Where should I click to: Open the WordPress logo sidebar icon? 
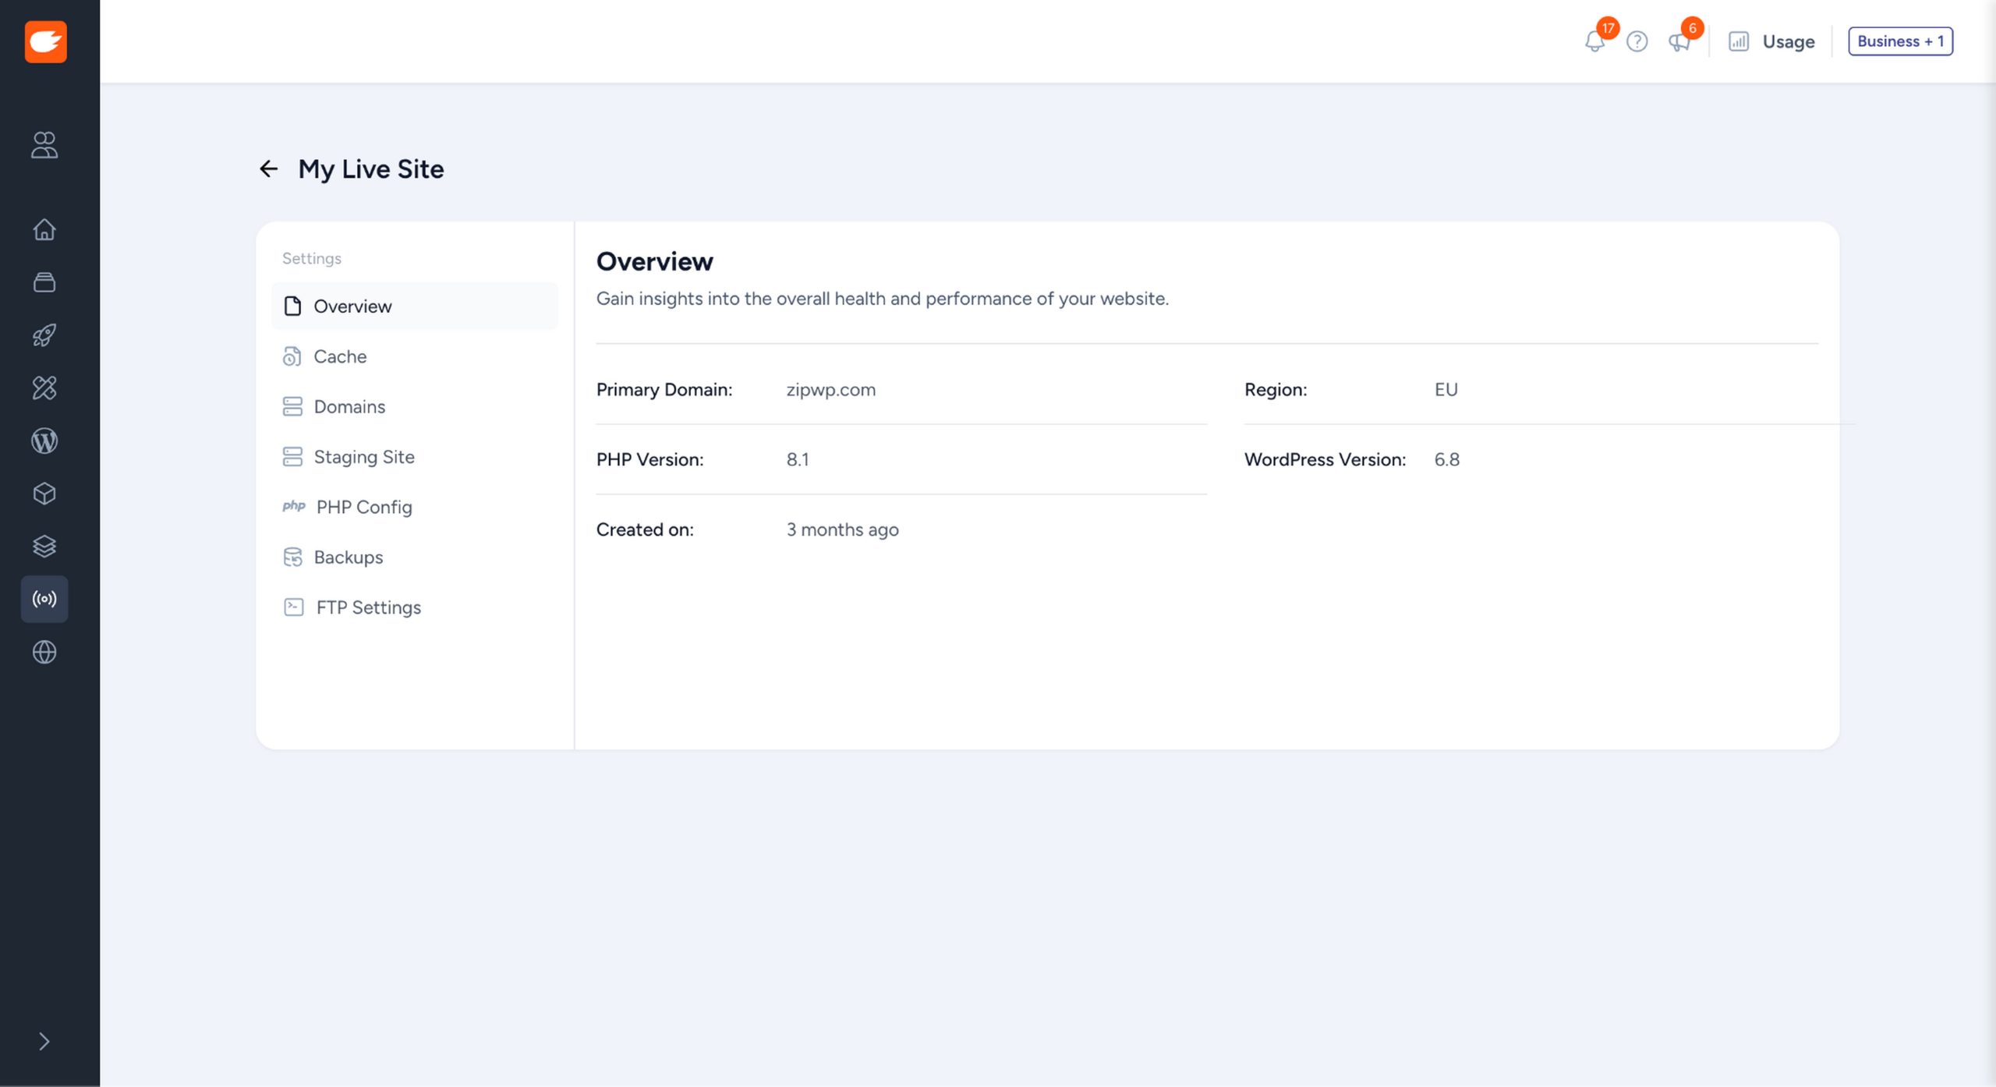point(44,441)
